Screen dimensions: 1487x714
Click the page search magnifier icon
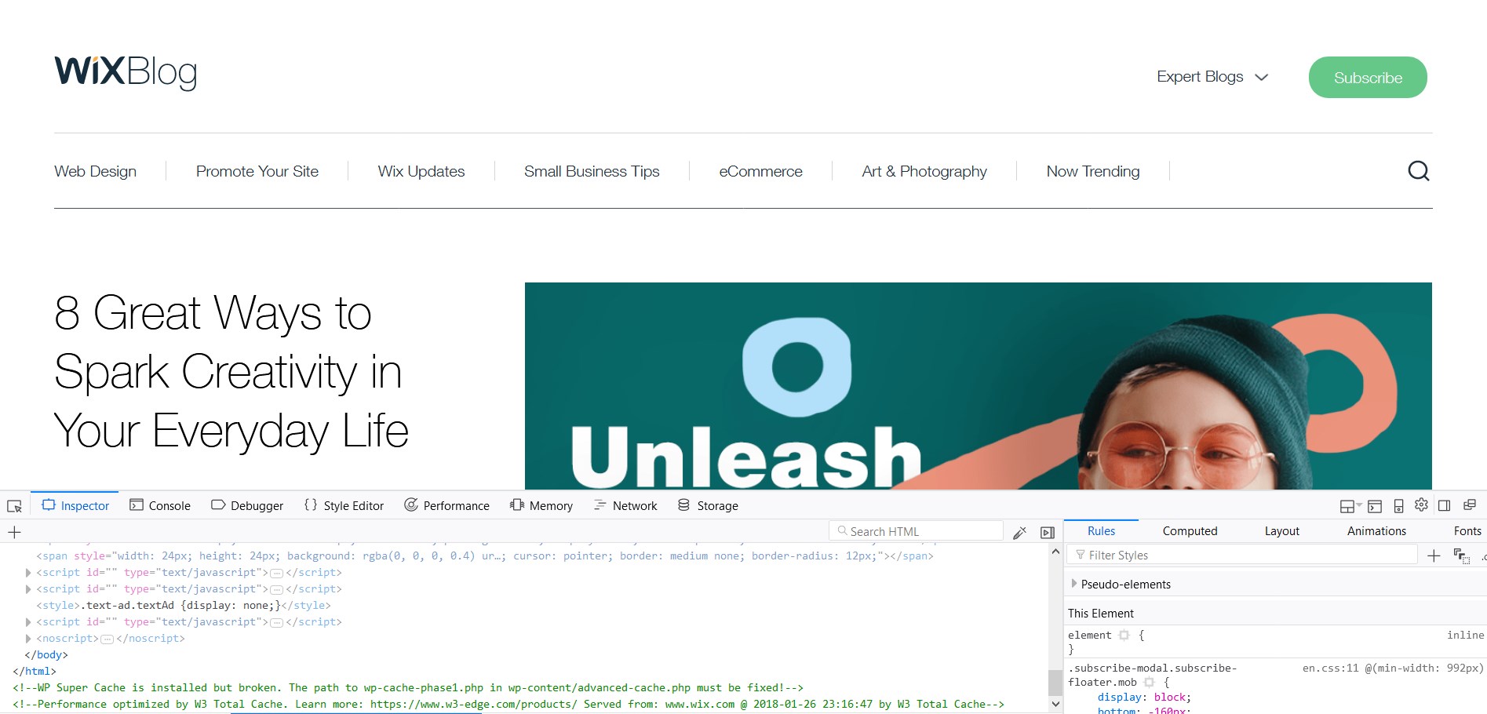[1419, 171]
